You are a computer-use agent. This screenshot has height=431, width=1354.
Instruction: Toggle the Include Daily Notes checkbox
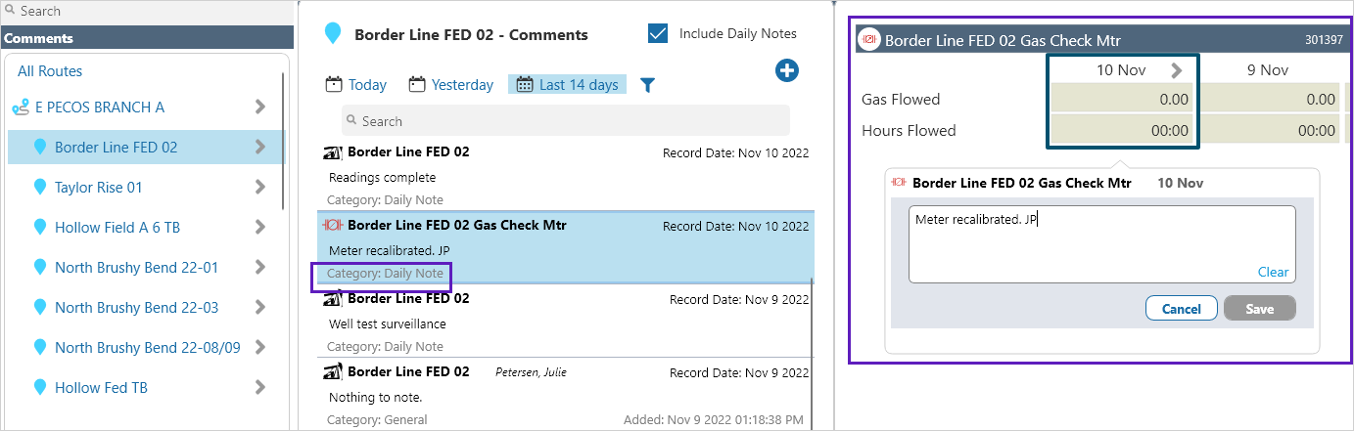point(658,33)
